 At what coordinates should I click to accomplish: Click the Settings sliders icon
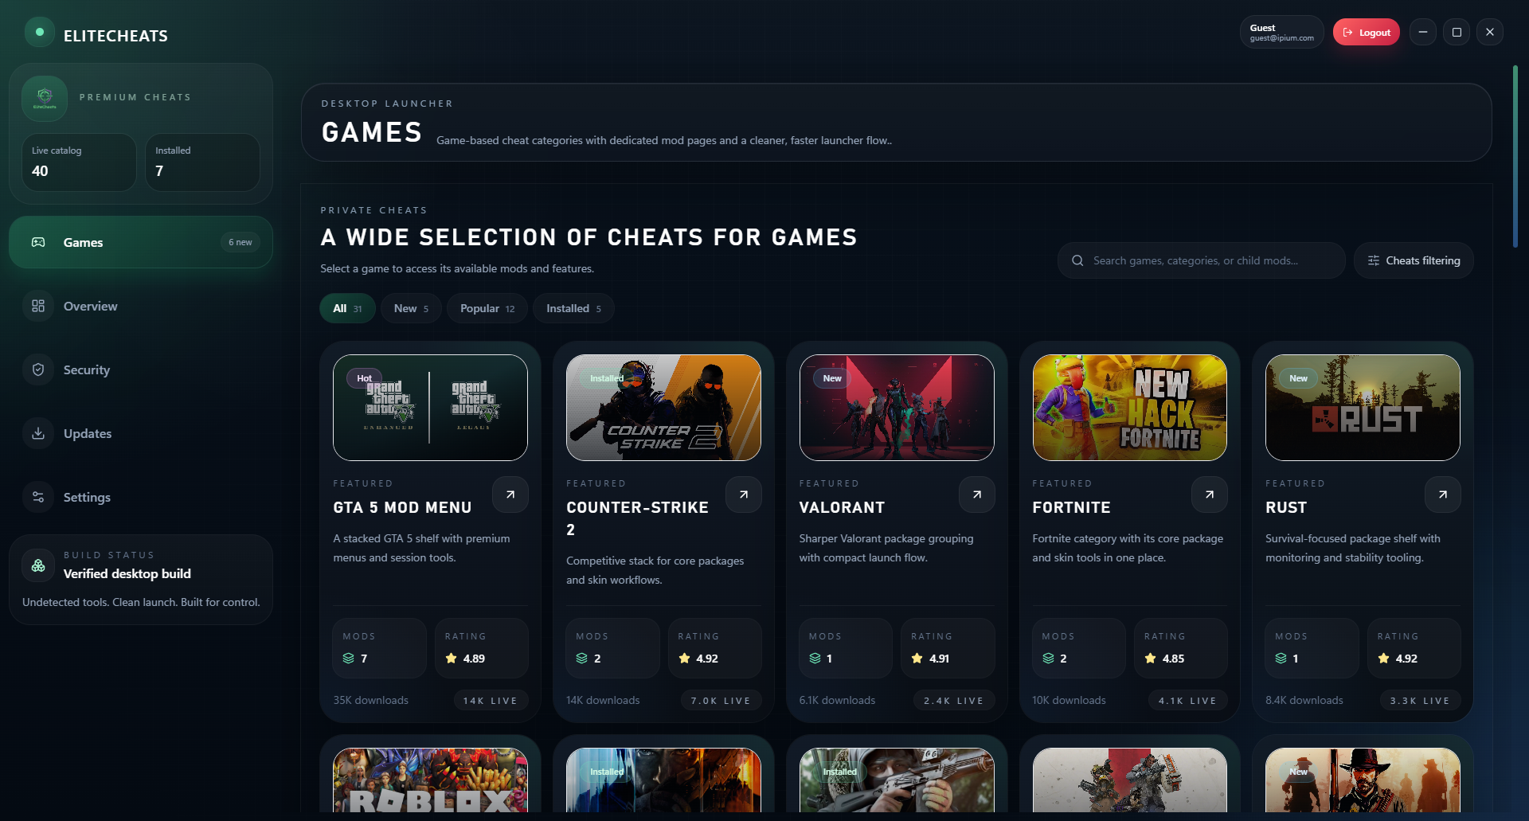[38, 497]
